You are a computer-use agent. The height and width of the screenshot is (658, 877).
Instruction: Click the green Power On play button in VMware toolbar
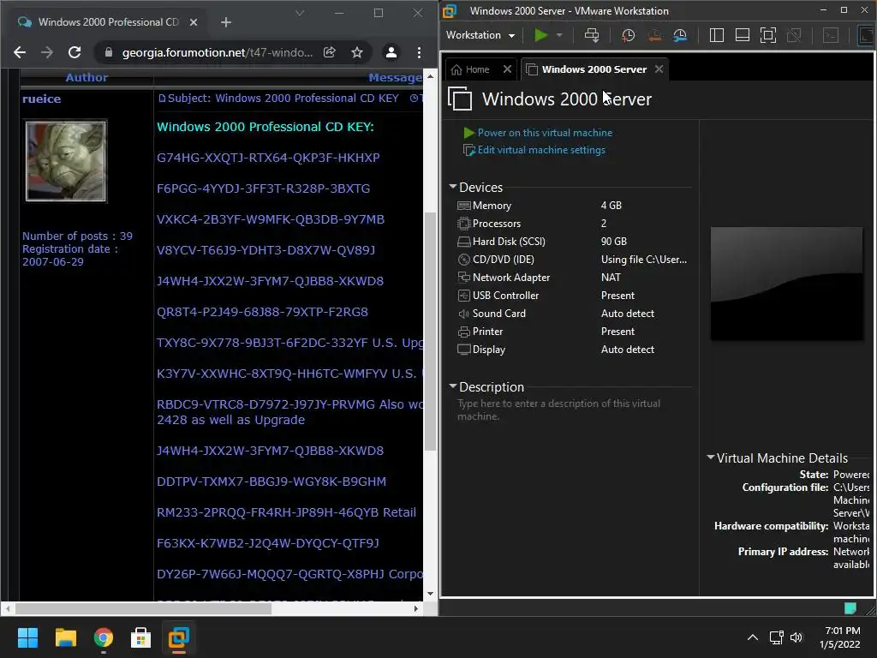[x=540, y=35]
